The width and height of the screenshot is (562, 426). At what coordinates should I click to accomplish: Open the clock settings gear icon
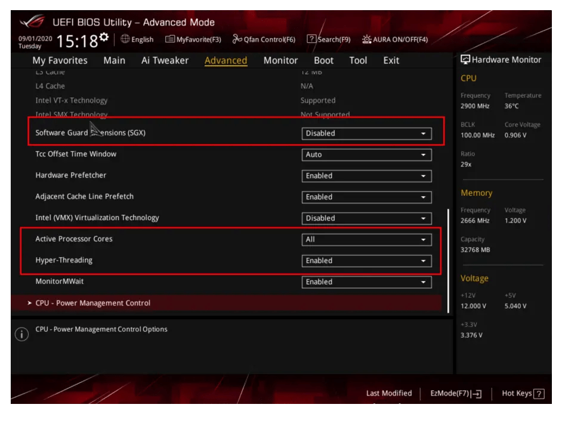coord(104,36)
